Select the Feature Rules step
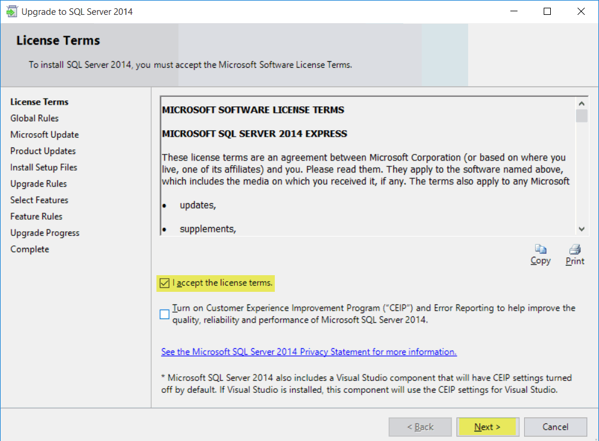The width and height of the screenshot is (599, 441). click(x=36, y=216)
